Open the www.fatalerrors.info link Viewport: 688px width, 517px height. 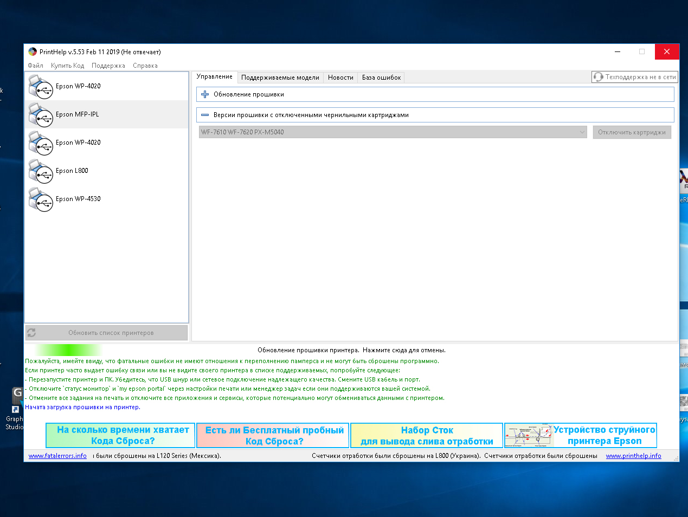point(57,456)
